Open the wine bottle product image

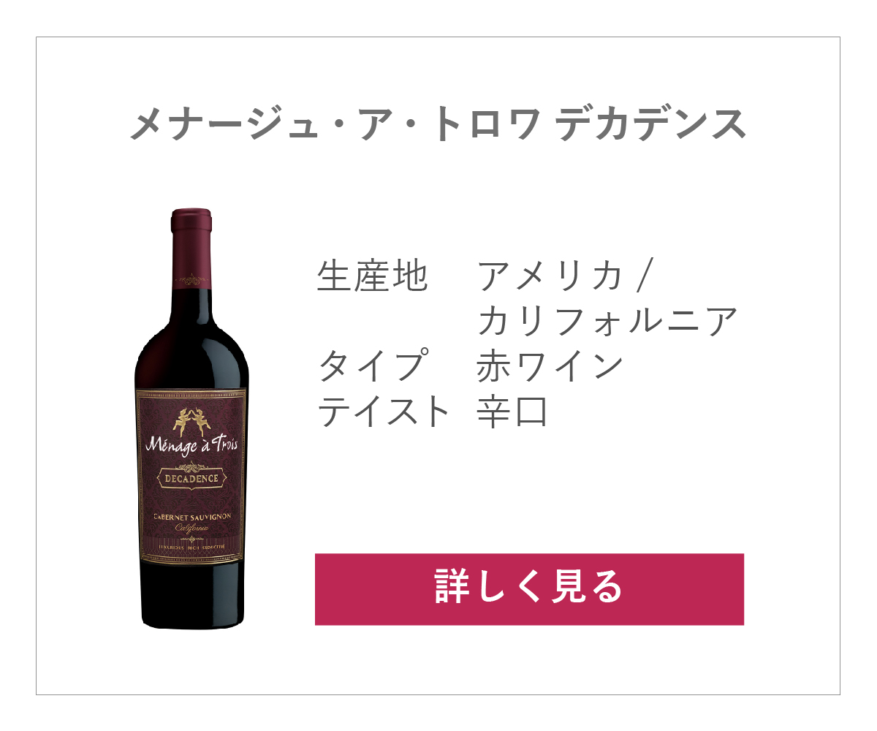(192, 418)
